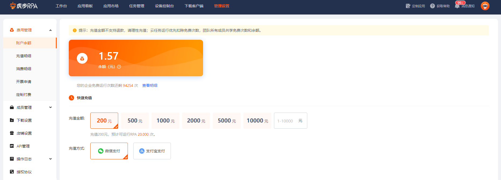Click the 快捷充值 clock icon
The height and width of the screenshot is (180, 501).
click(71, 98)
